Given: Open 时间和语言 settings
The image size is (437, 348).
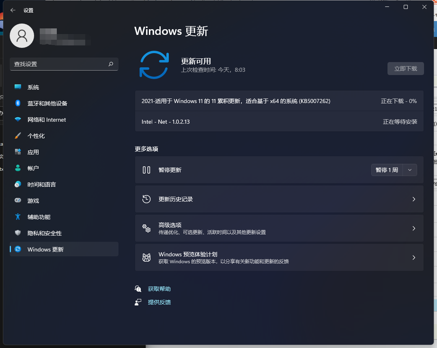Looking at the screenshot, I should point(64,184).
